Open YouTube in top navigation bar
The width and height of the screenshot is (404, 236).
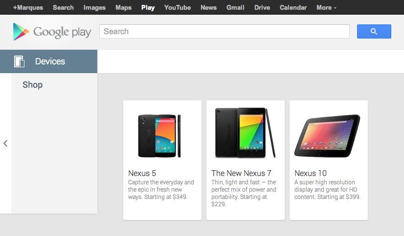click(x=178, y=7)
